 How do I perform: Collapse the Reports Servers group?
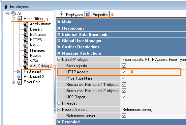tap(59, 110)
